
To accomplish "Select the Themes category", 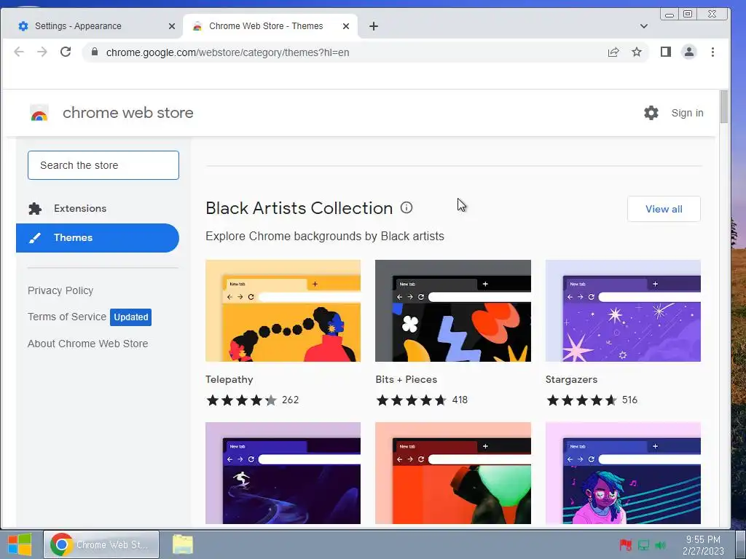I will coord(98,238).
